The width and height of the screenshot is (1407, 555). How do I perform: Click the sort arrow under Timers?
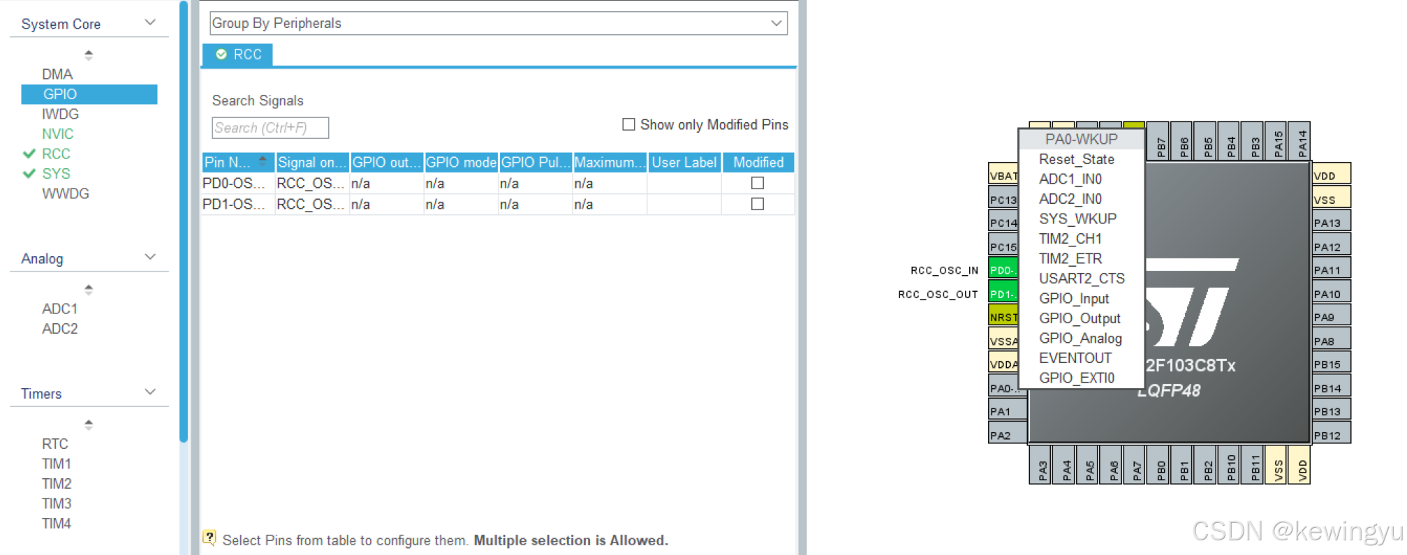point(89,424)
